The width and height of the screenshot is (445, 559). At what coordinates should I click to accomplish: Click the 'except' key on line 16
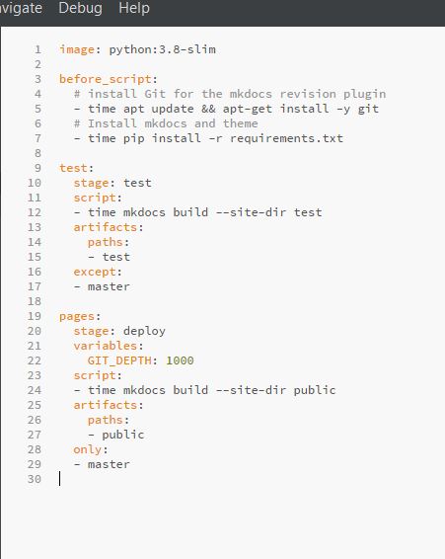tap(95, 272)
